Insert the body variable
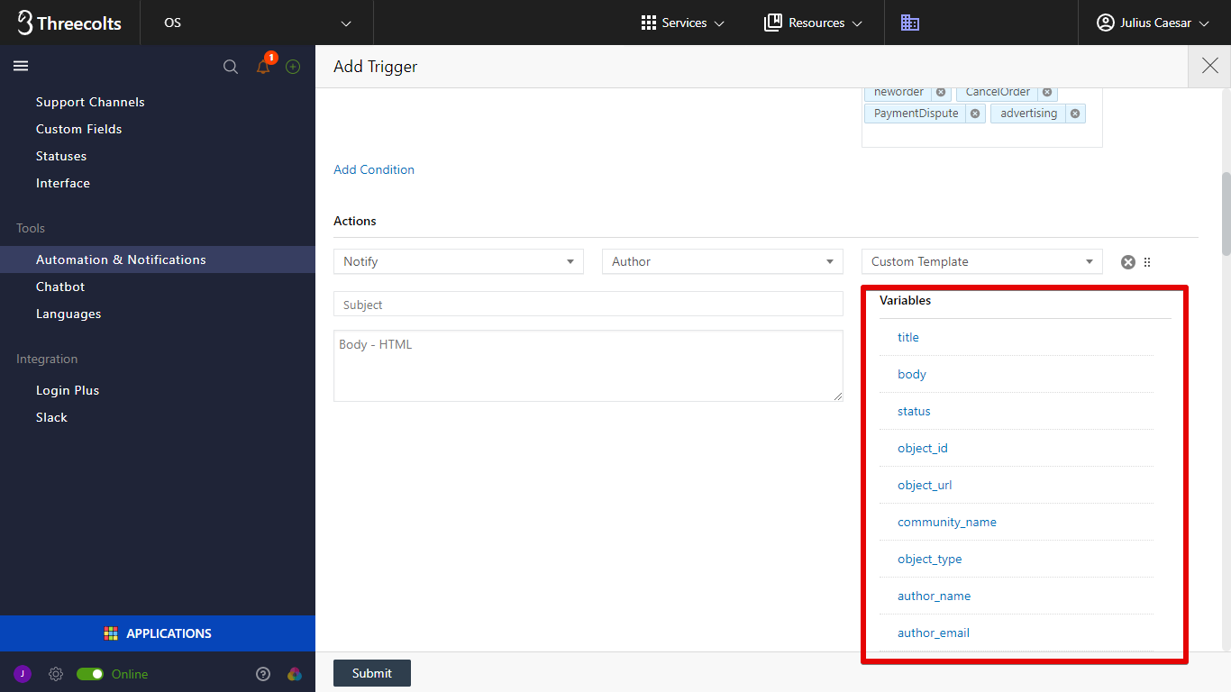This screenshot has width=1231, height=692. [912, 374]
